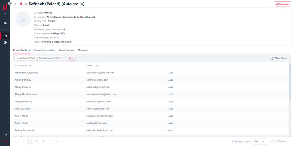Viewport: 294px width, 146px height.
Task: Open the users section in sidebar
Action: (x=5, y=23)
